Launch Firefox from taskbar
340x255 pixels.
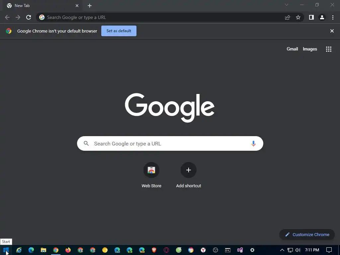[x=68, y=250]
